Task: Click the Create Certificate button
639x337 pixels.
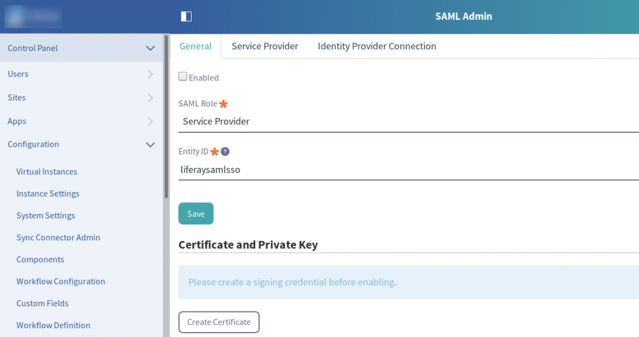Action: [219, 322]
